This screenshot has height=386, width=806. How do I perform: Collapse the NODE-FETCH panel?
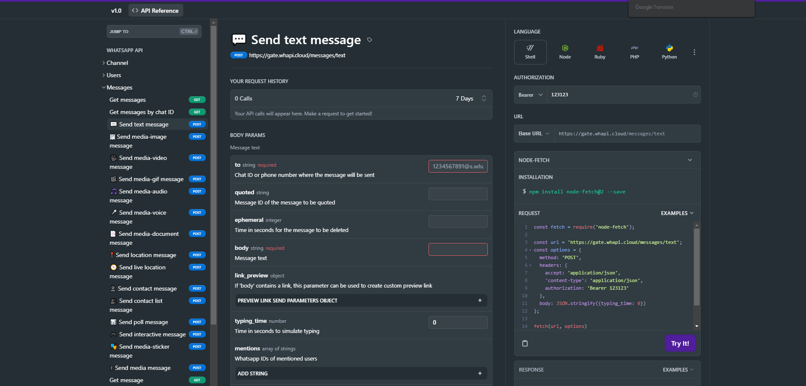[690, 160]
